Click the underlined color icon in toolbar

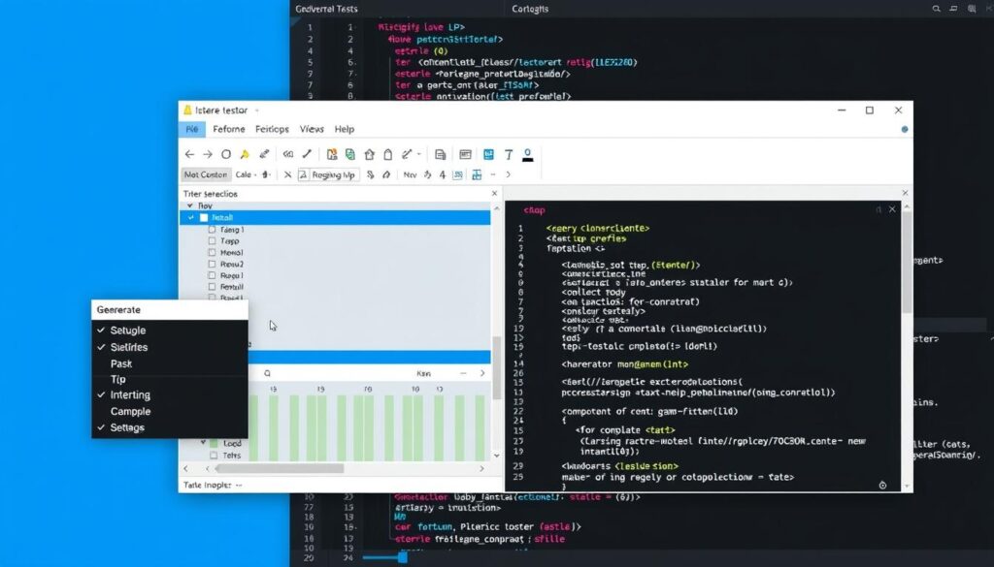point(528,154)
